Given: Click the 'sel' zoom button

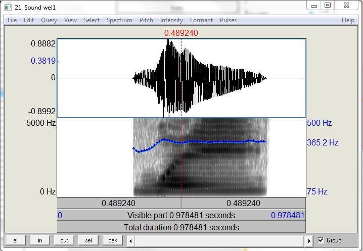Looking at the screenshot, I should (88, 240).
